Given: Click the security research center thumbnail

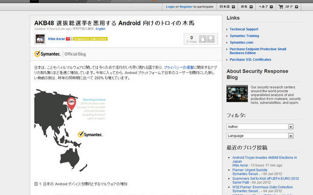Looking at the screenshot, I should coord(237,94).
